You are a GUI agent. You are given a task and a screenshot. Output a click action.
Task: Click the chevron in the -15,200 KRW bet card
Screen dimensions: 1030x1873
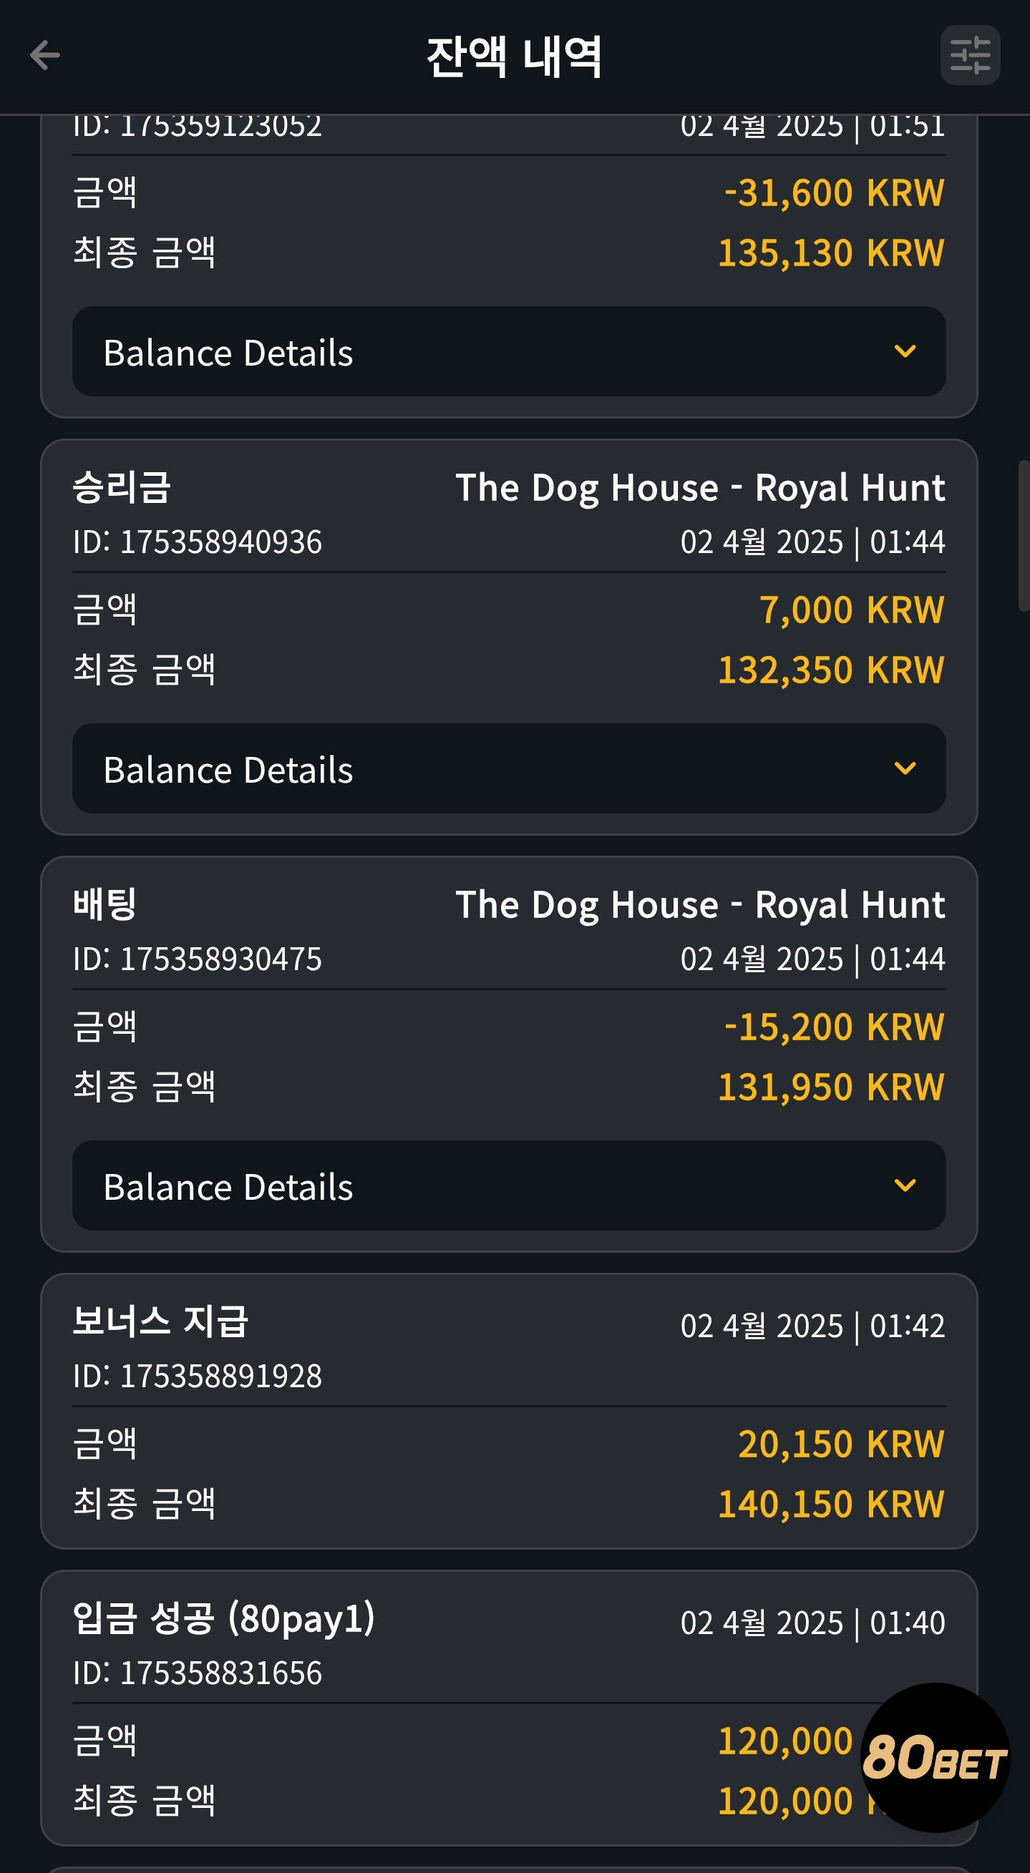pos(905,1186)
